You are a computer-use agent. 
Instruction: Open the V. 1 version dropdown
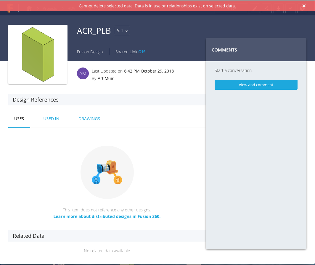(122, 30)
